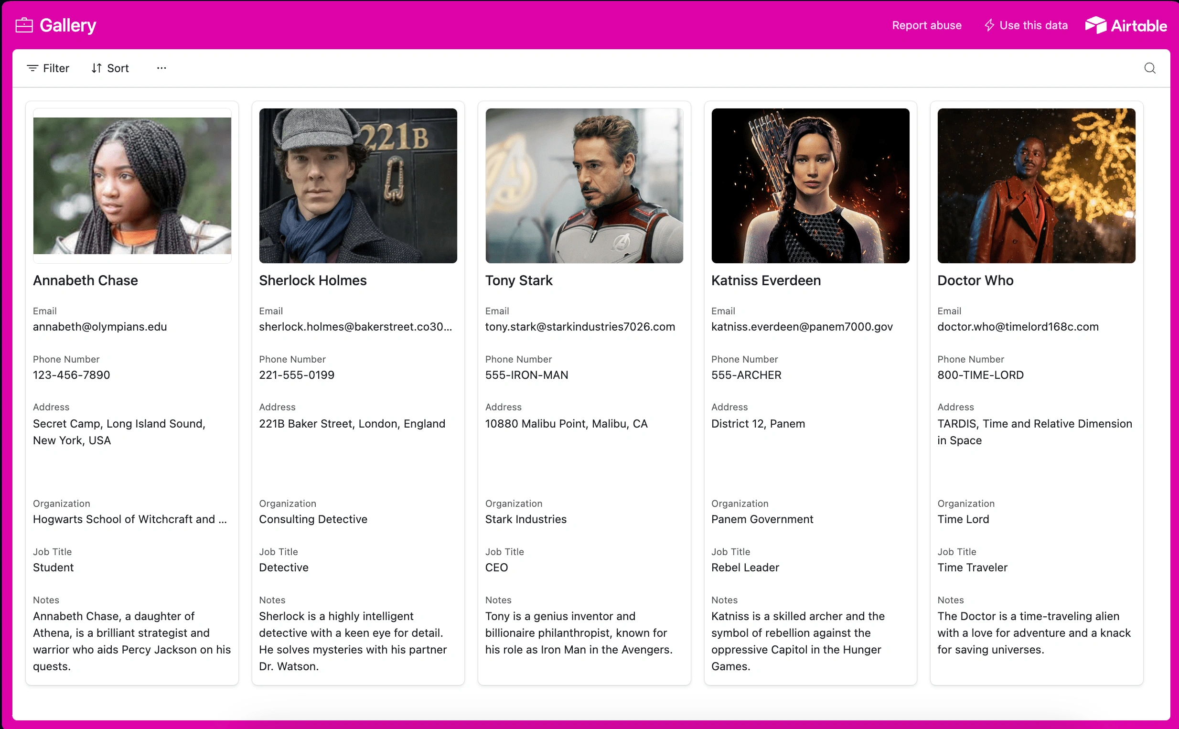Image resolution: width=1179 pixels, height=729 pixels.
Task: Click email annabeth@olympians.edu
Action: (100, 326)
